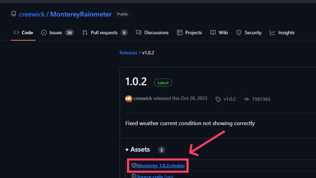Open the Projects tab
Image resolution: width=316 pixels, height=178 pixels.
click(x=190, y=32)
